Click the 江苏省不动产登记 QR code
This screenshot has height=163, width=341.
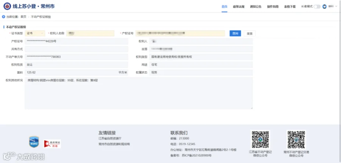point(260,140)
